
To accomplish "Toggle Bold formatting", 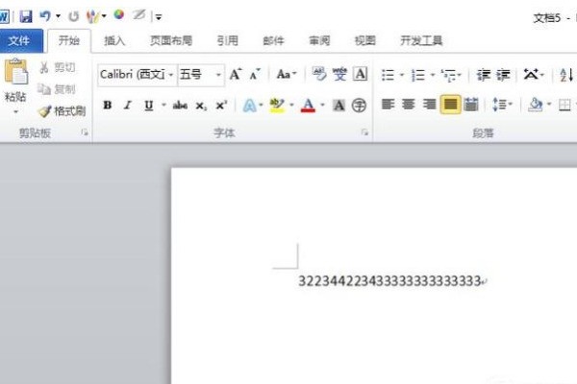I will pos(108,106).
